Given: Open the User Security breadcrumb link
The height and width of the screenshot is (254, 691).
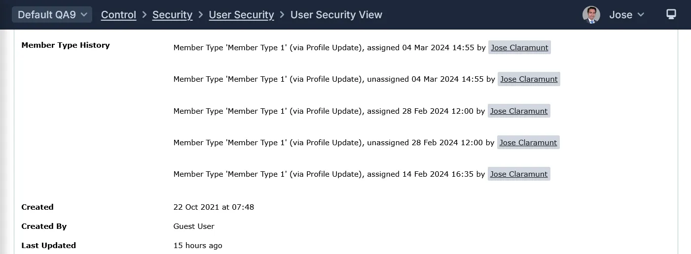Looking at the screenshot, I should point(241,15).
